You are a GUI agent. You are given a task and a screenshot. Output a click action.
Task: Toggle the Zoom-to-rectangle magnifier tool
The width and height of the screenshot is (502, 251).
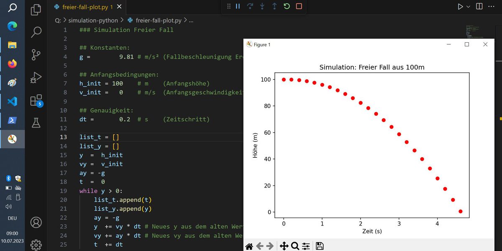click(295, 246)
